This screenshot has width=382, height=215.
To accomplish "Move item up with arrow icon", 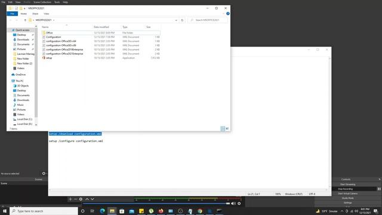I will click(x=87, y=199).
